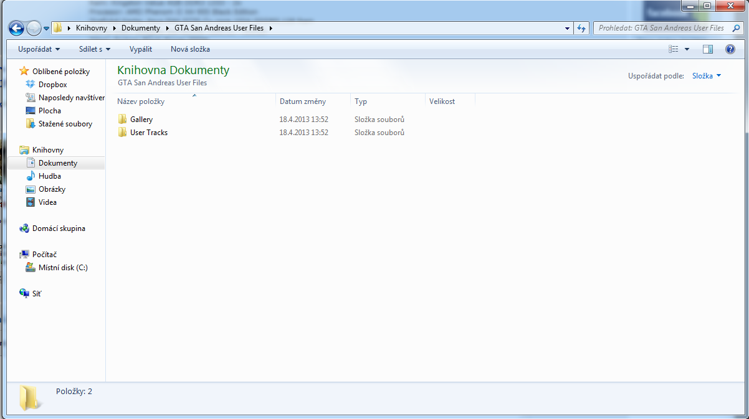Sort by Datum změny column
Image resolution: width=749 pixels, height=419 pixels.
point(313,101)
